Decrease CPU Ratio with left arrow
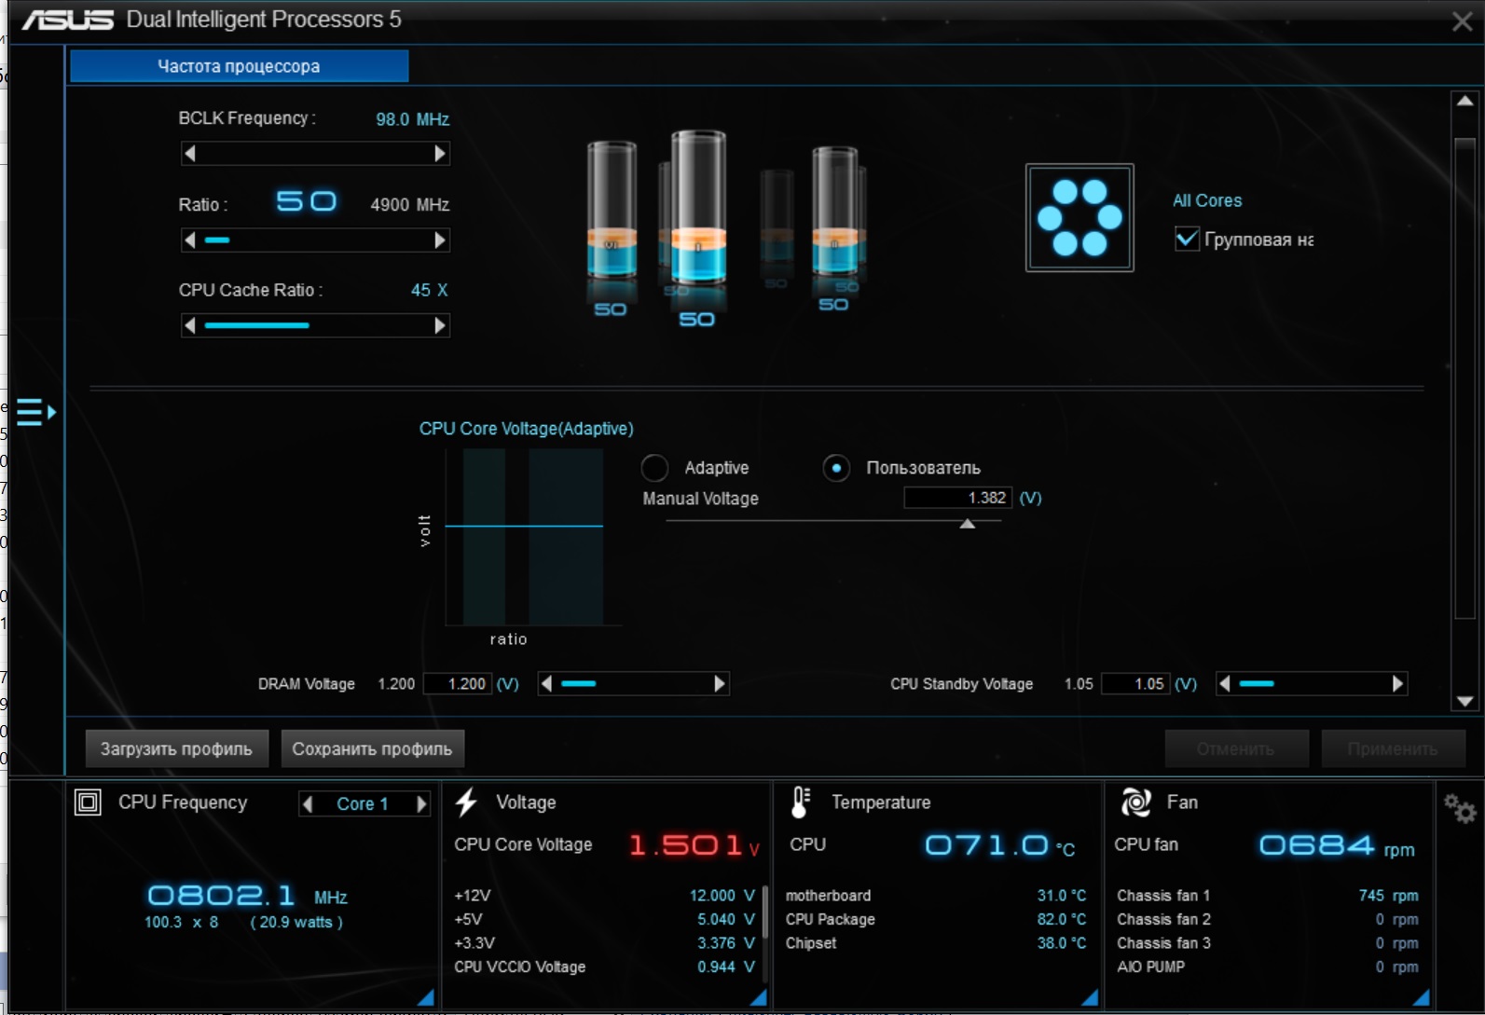 [190, 240]
